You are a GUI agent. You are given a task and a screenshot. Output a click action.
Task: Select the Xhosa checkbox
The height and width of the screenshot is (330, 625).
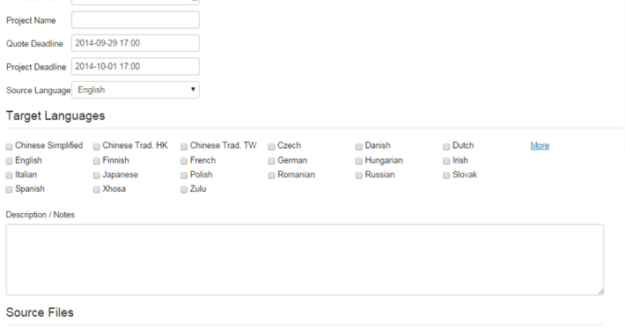pyautogui.click(x=97, y=190)
